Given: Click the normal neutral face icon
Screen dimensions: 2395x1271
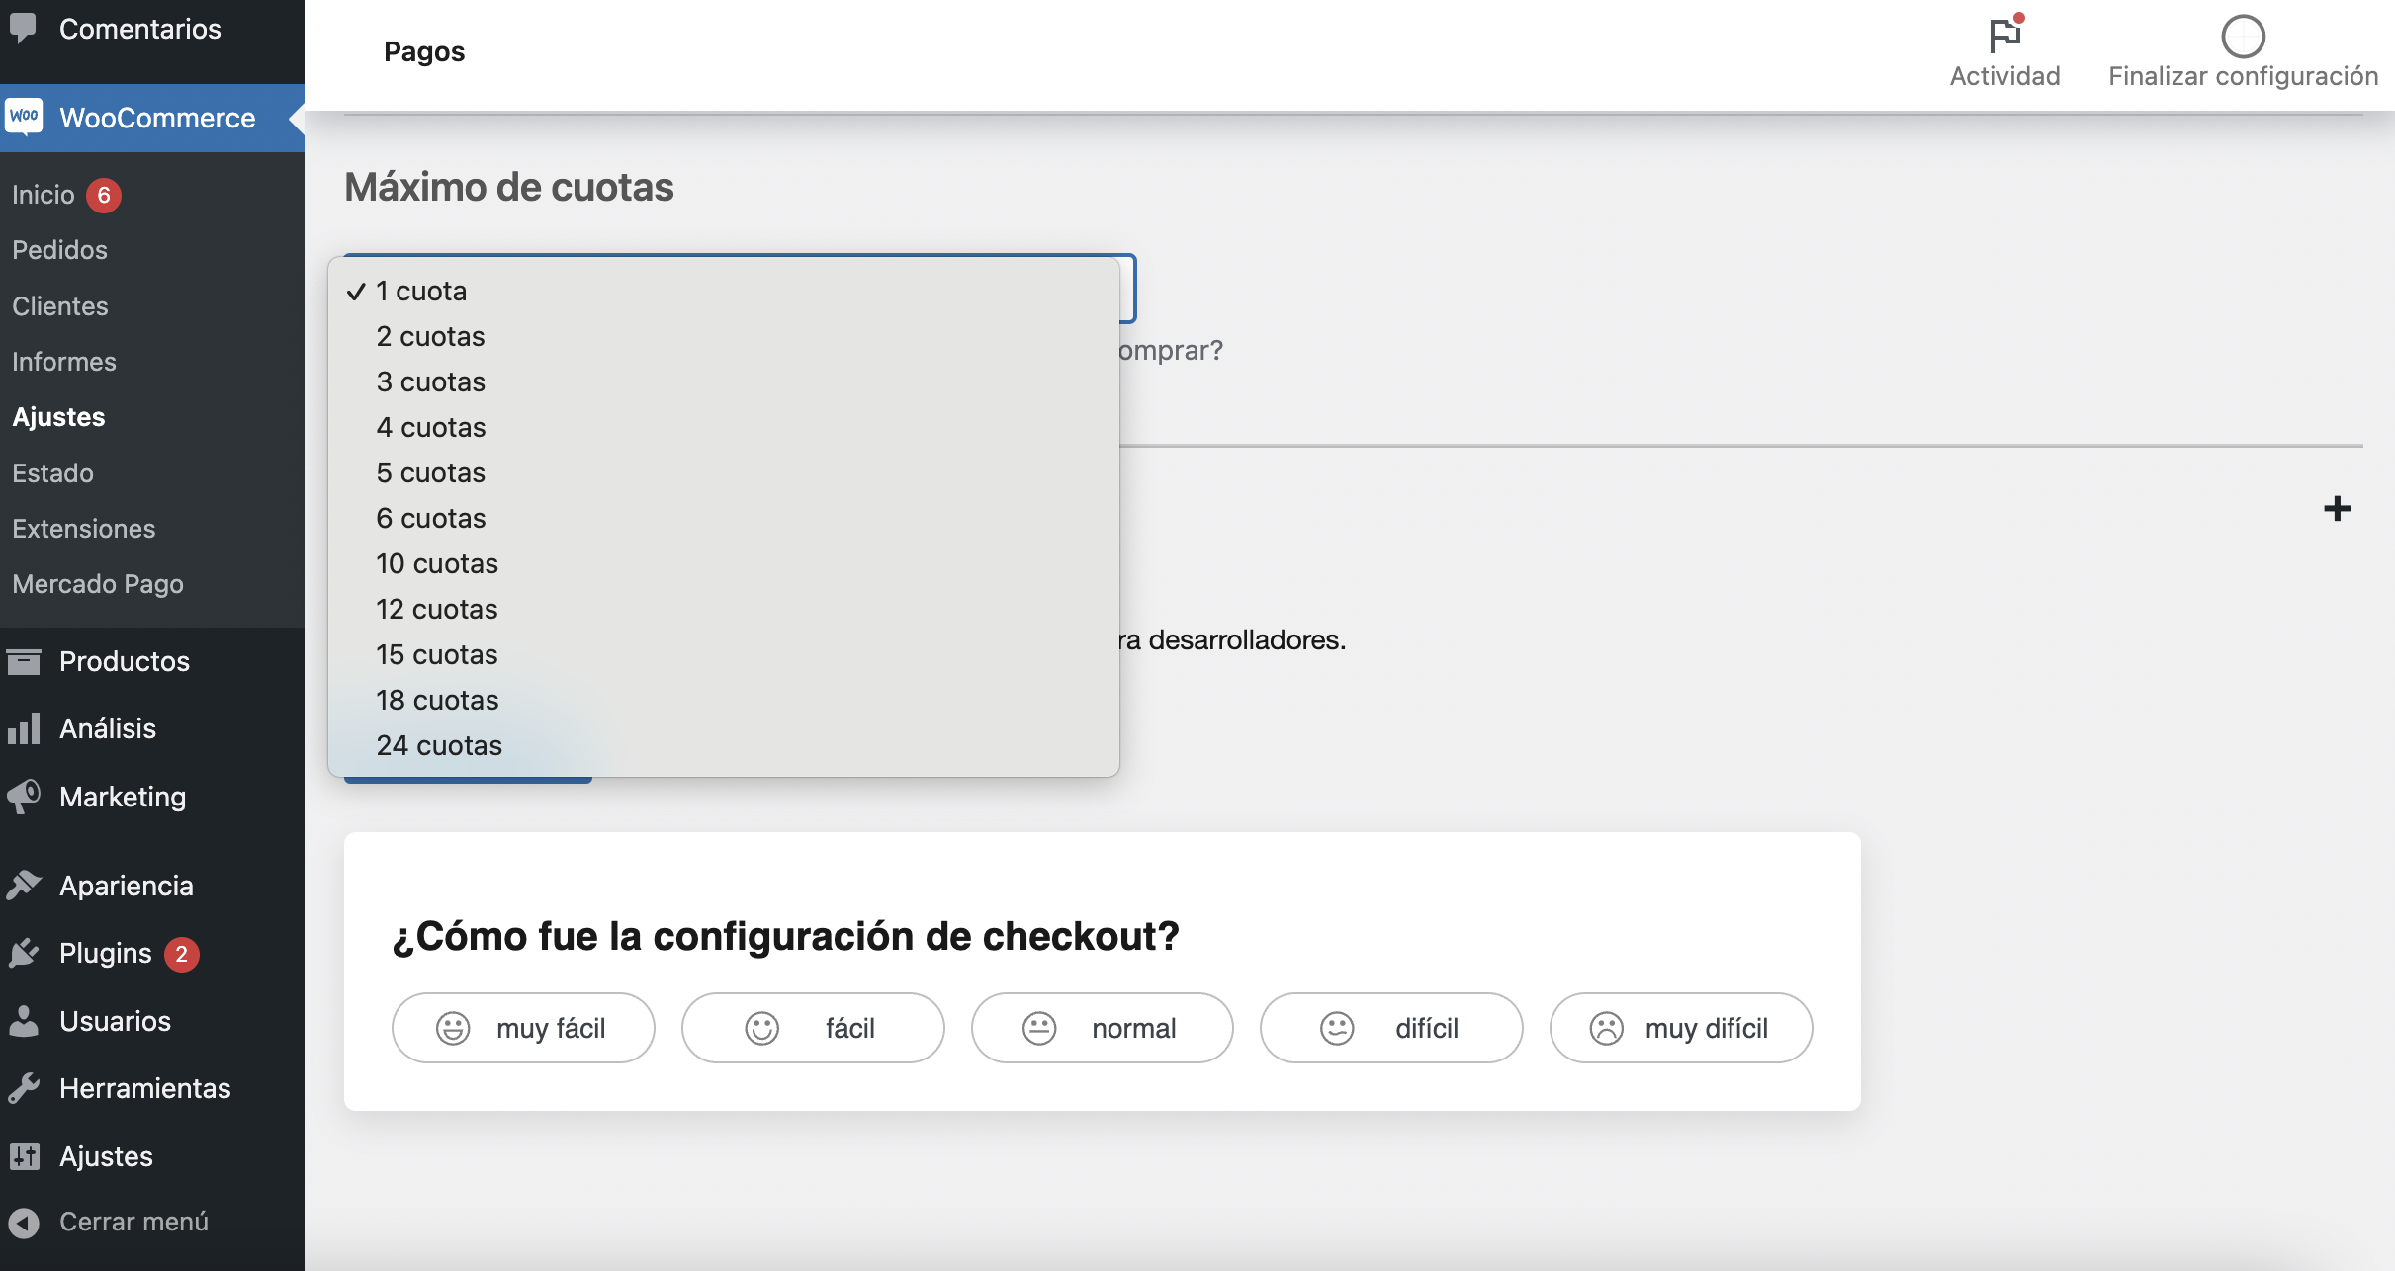Looking at the screenshot, I should (x=1039, y=1028).
